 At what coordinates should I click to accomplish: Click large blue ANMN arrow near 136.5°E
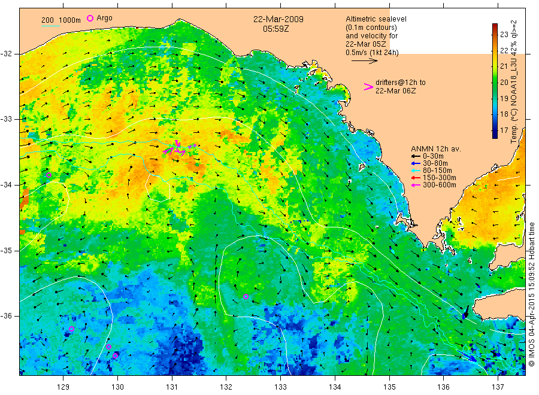pyautogui.click(x=467, y=355)
